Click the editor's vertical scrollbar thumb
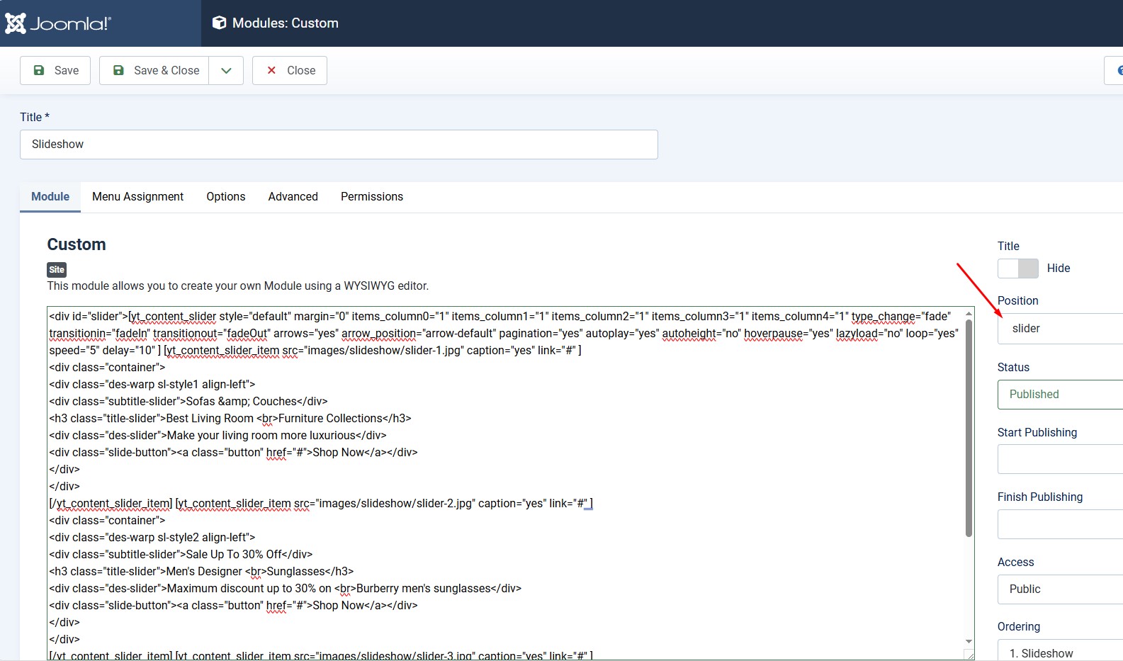1123x661 pixels. 969,425
